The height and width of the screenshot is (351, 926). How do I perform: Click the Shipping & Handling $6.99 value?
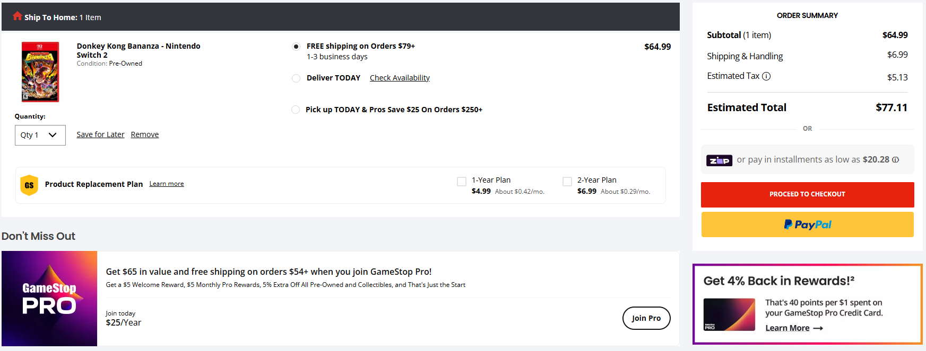(897, 55)
